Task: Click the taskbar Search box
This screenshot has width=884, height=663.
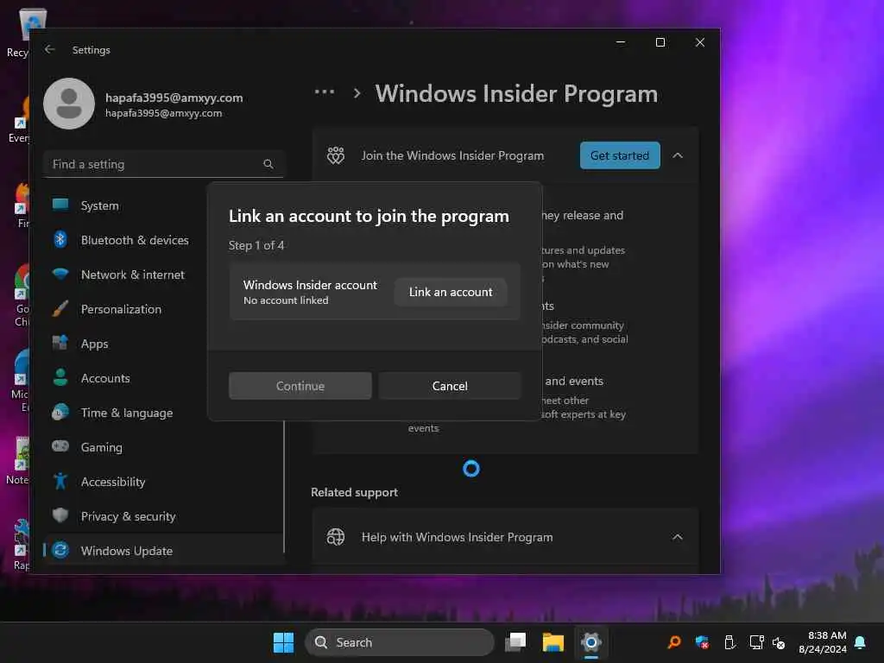Action: 400,642
